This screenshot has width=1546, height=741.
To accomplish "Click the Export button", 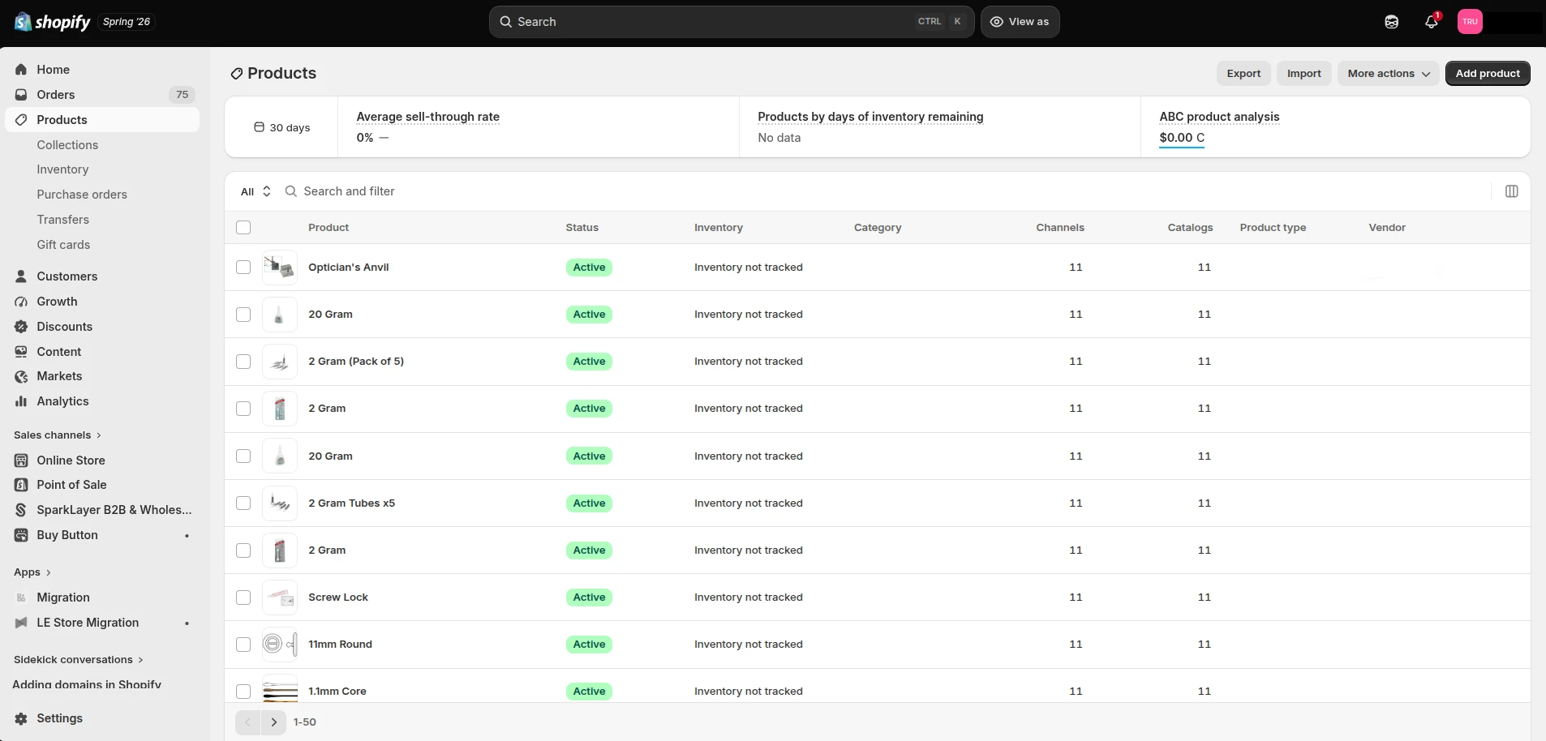I will click(x=1243, y=73).
